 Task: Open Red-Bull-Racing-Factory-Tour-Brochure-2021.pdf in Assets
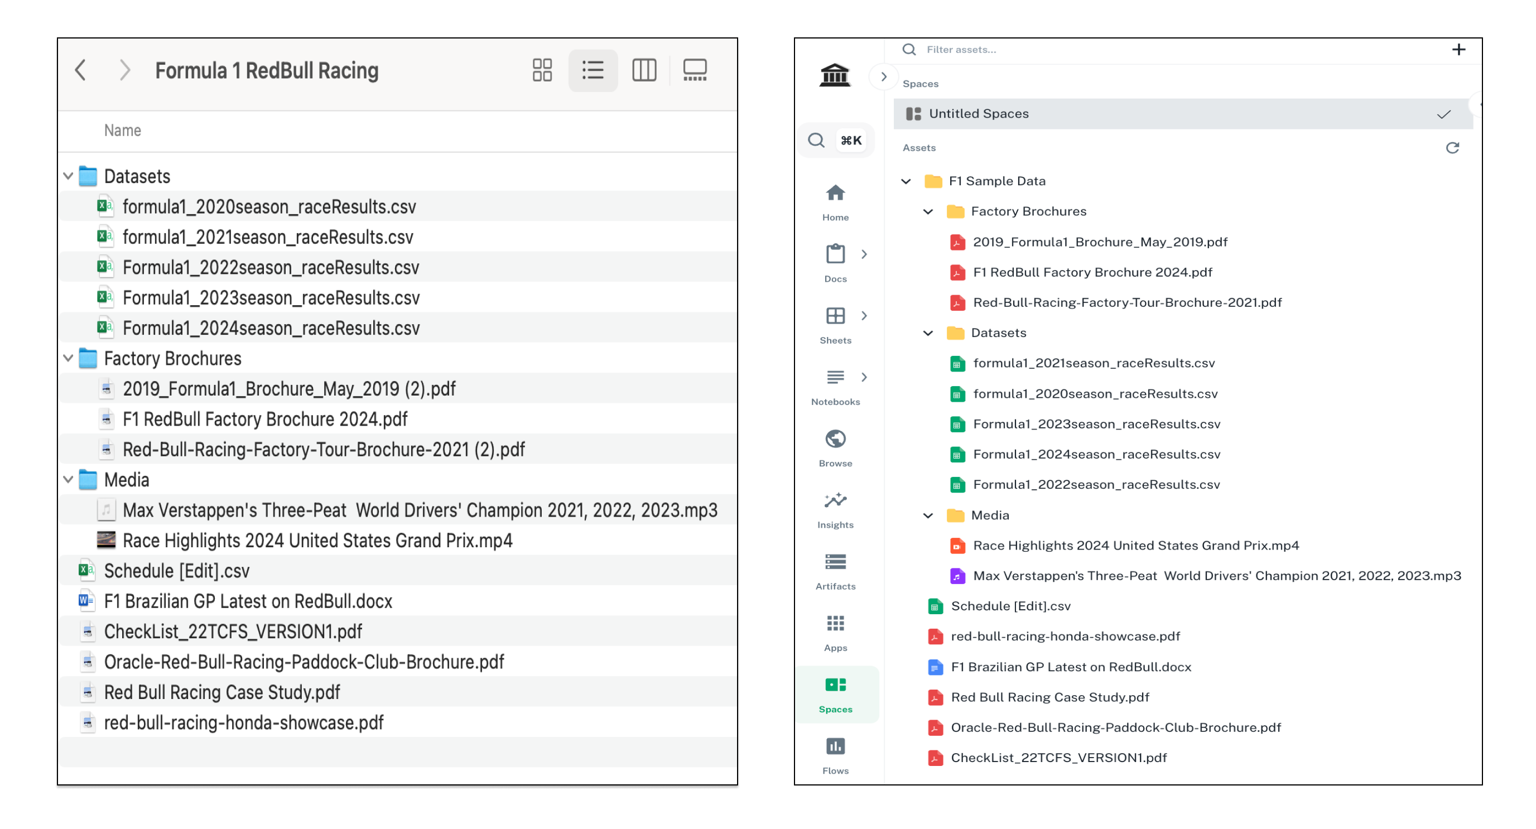[1127, 302]
